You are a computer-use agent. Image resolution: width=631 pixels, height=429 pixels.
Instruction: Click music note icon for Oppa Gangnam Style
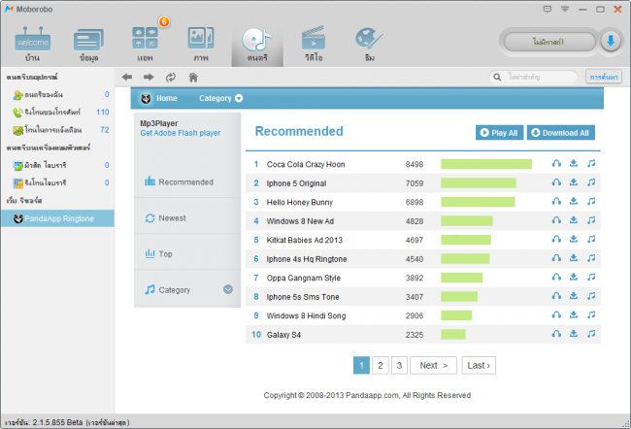click(x=591, y=277)
